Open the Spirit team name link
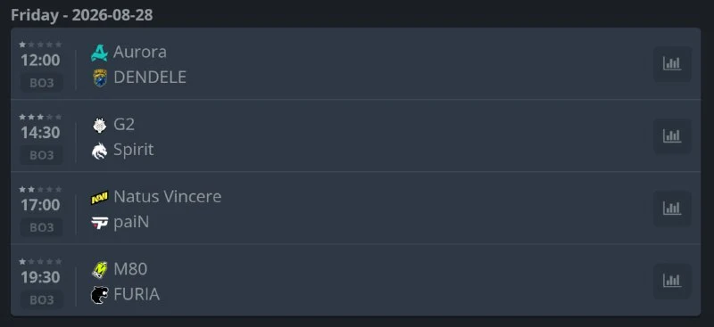 pos(133,150)
